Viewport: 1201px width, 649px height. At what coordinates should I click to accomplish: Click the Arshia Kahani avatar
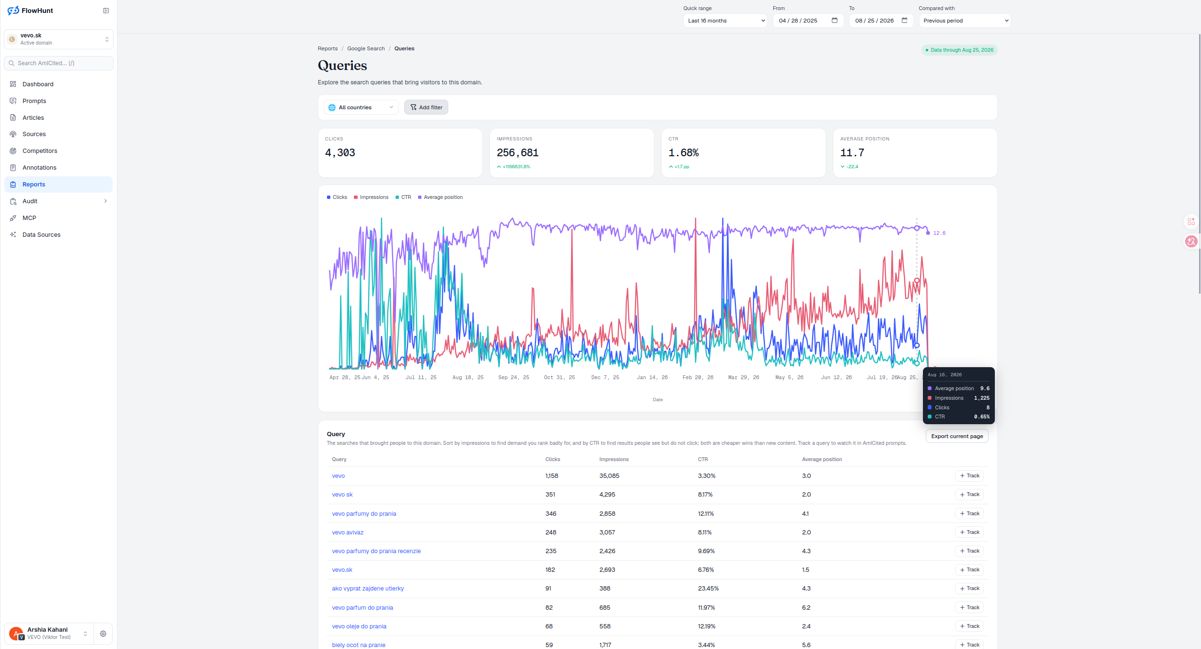pos(16,634)
